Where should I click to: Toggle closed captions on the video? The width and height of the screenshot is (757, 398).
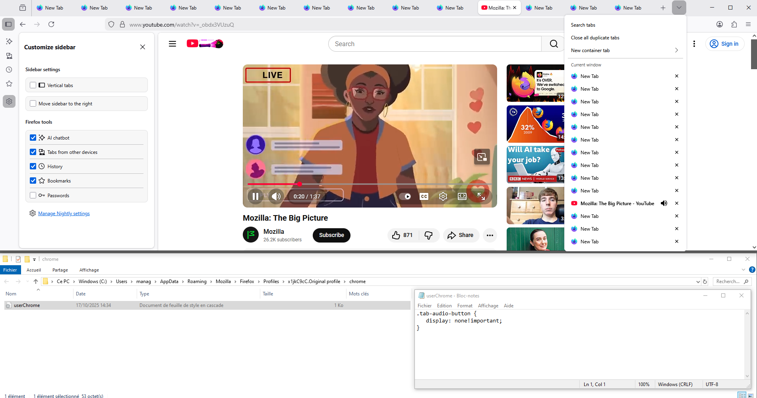click(424, 196)
